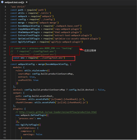Viewport: 137px width, 140px height.
Task: Click the HtmlWebpackPlugin require line
Action: tap(46, 32)
